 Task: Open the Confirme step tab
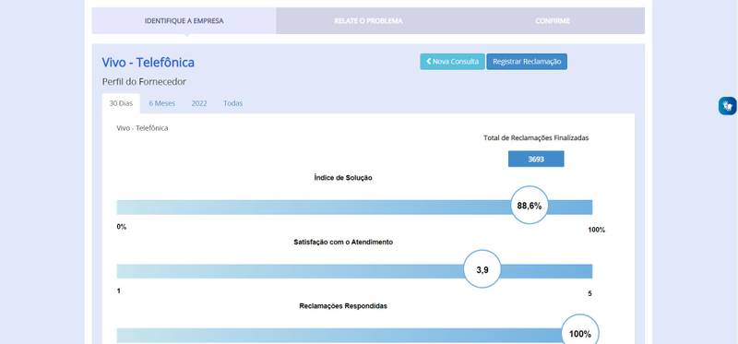(553, 20)
